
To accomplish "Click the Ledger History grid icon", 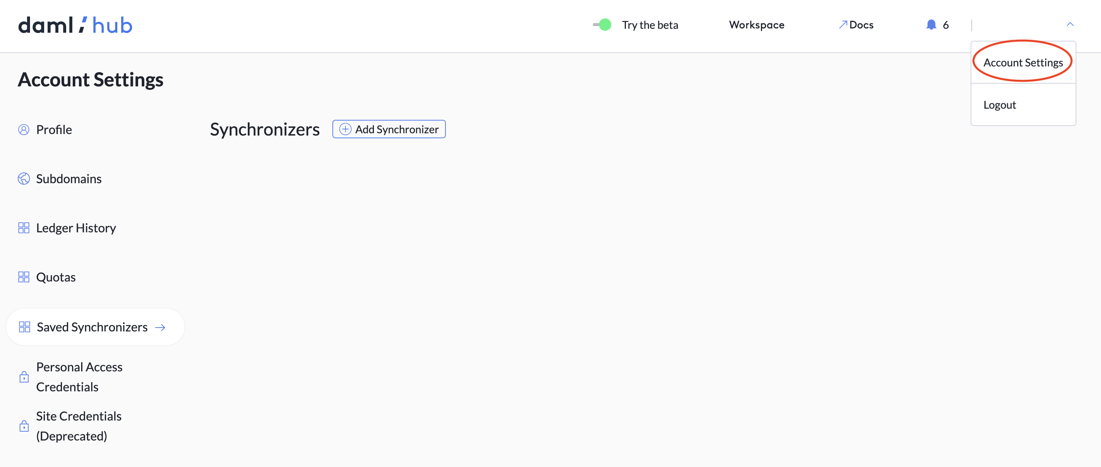I will pos(24,227).
